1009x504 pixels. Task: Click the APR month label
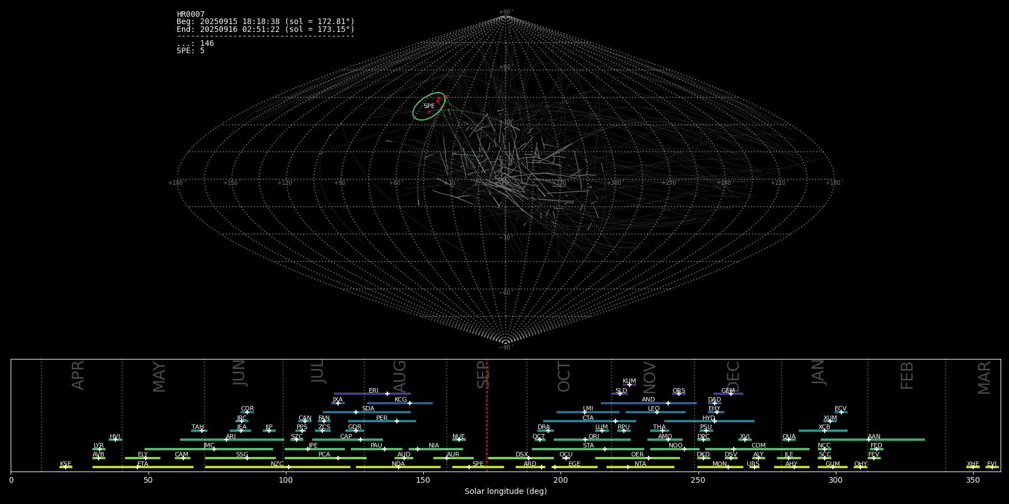[78, 375]
